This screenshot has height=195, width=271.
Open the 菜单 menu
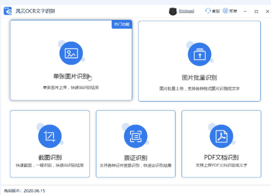[230, 11]
